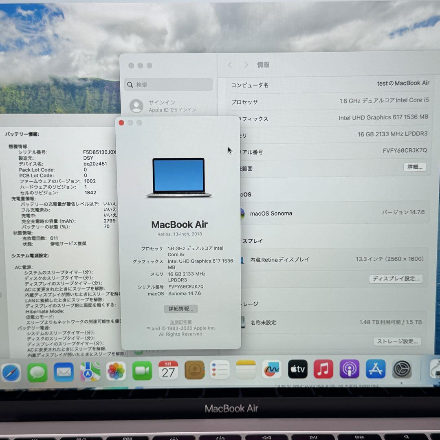Screen dimensions: 440x440
Task: Go forward with the right chevron in settings
Action: pos(246,65)
